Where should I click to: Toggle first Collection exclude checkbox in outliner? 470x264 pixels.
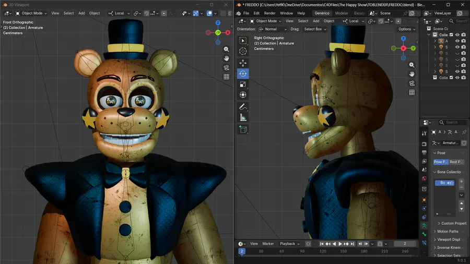tap(451, 35)
